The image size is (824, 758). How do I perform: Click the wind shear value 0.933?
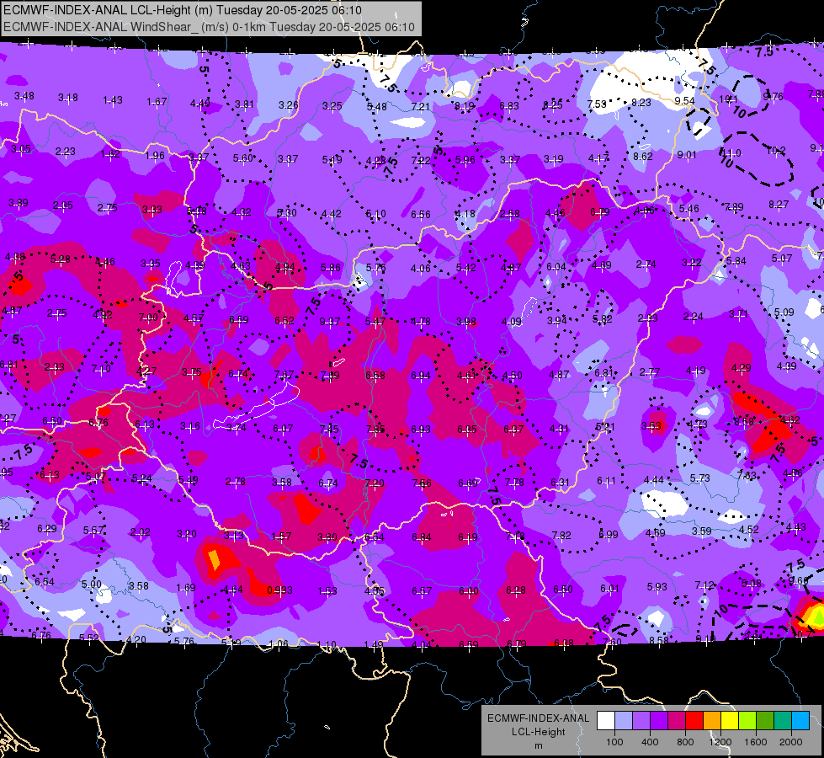(x=279, y=590)
